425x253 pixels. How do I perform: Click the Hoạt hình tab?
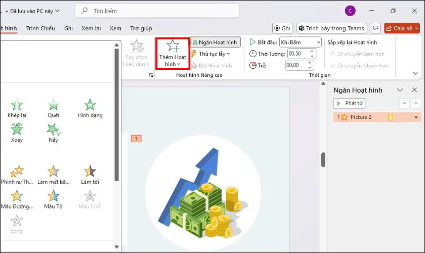9,28
